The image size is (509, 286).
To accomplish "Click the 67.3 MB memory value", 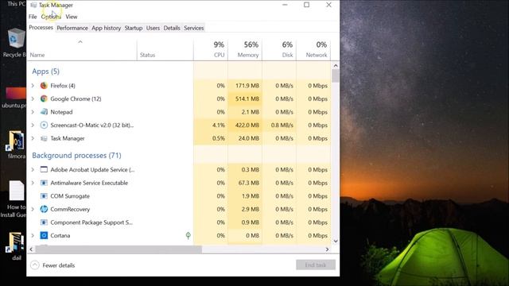I will (249, 183).
